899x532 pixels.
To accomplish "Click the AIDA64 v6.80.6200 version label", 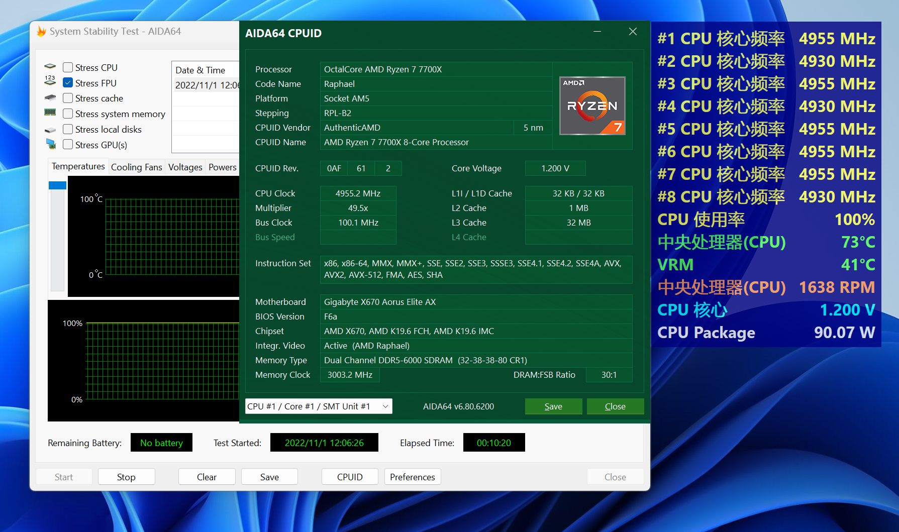I will [x=458, y=406].
